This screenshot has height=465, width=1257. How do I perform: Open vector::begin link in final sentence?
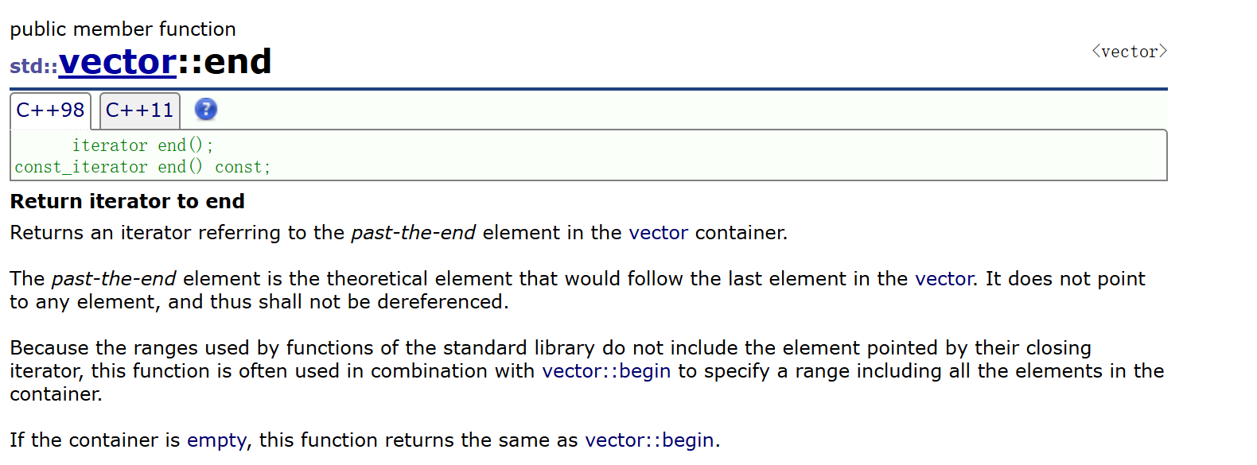(648, 440)
